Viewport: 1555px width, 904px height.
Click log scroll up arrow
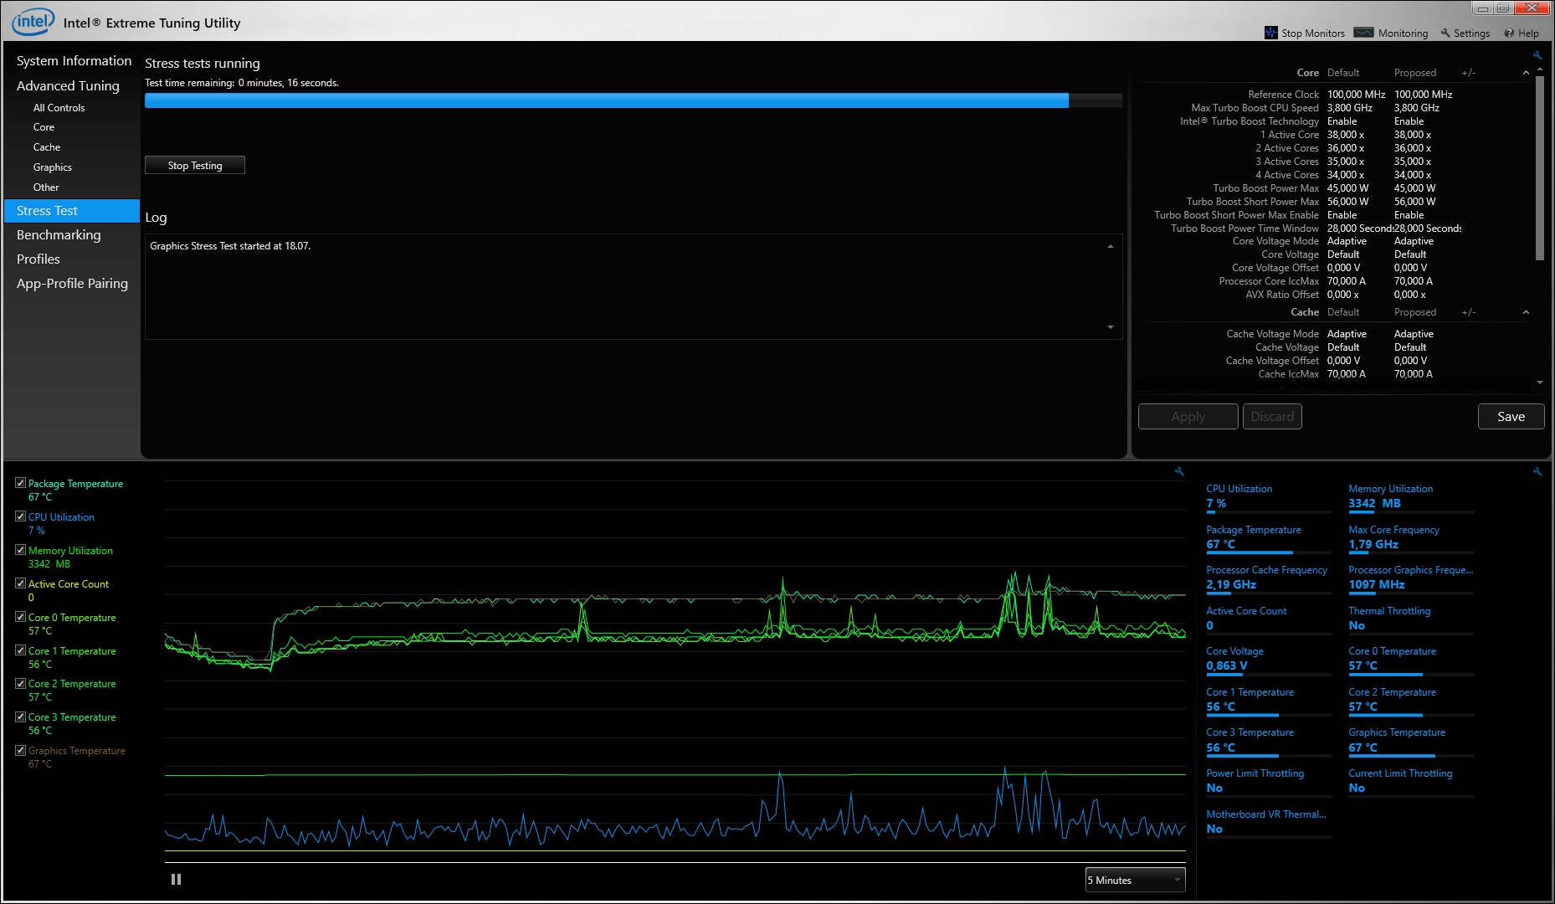pyautogui.click(x=1111, y=246)
